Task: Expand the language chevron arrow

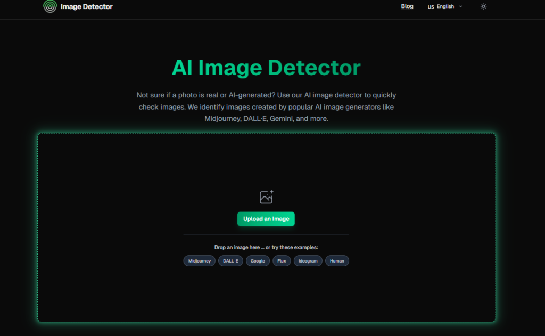Action: pos(461,7)
